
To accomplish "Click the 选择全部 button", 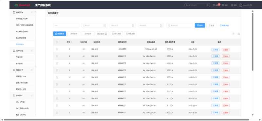I will 74,34.
